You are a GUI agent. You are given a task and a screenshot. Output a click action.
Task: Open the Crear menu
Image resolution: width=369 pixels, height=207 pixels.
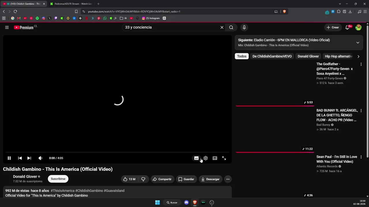coord(333,27)
